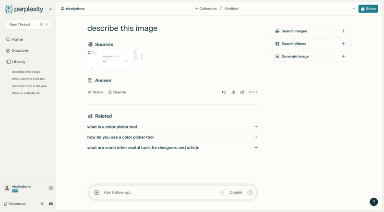Click the Download link
384x212 pixels.
(x=15, y=204)
